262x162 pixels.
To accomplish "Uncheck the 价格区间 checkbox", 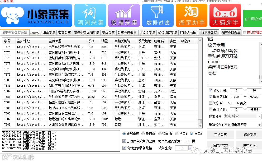I will coord(211,90).
